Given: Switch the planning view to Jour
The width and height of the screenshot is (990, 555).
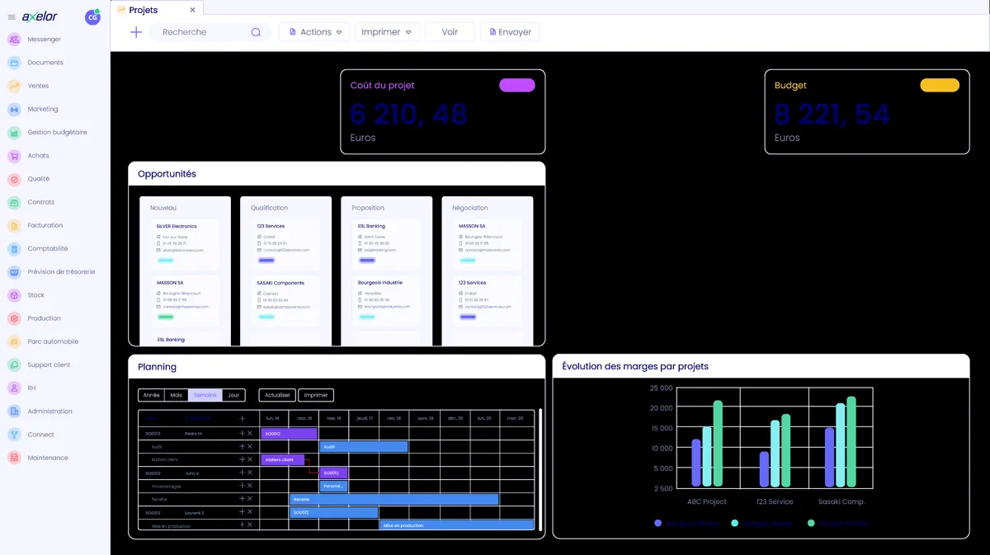Looking at the screenshot, I should (x=233, y=395).
